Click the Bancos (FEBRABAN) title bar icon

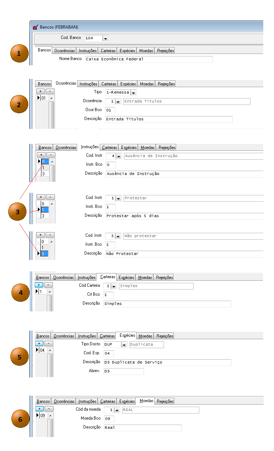(35, 27)
